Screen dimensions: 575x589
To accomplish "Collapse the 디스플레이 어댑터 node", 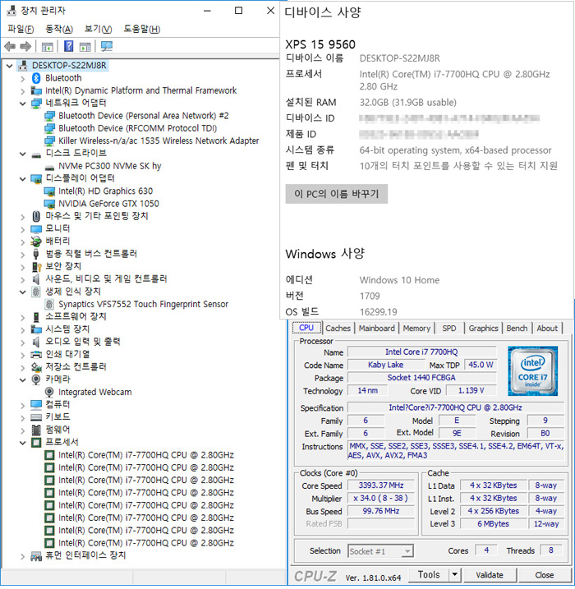I will [x=22, y=179].
